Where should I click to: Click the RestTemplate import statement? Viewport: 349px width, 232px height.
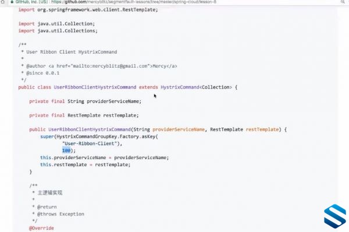pyautogui.click(x=88, y=10)
